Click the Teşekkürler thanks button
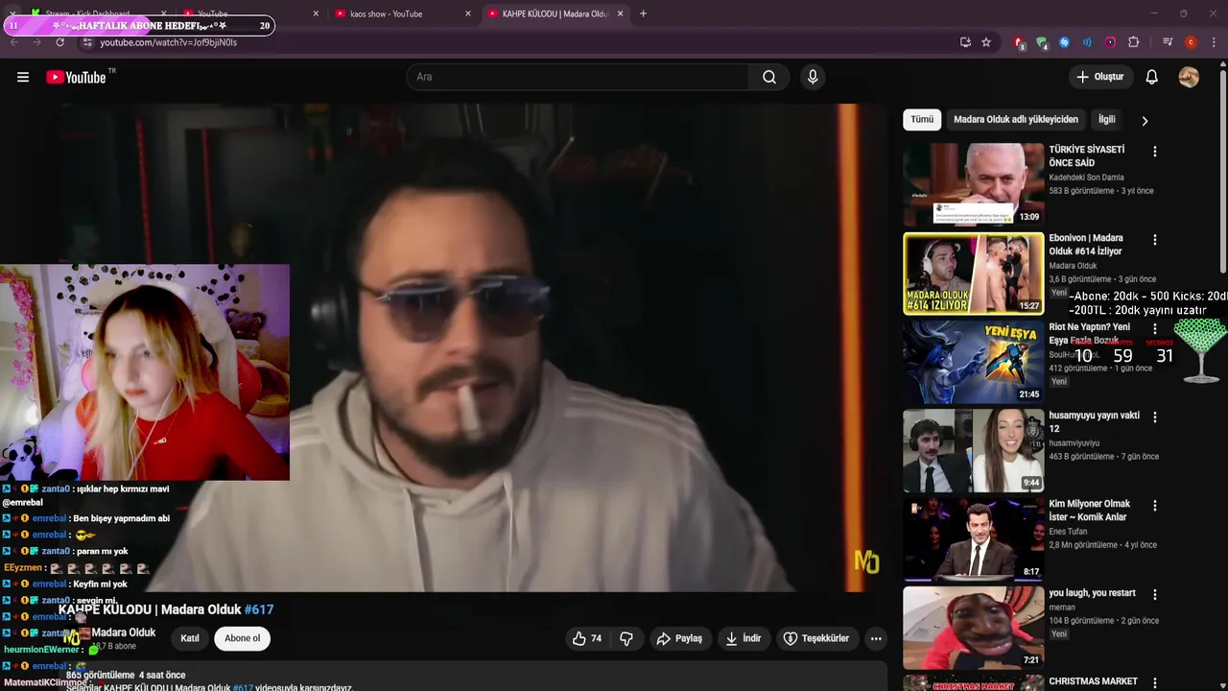 tap(816, 638)
